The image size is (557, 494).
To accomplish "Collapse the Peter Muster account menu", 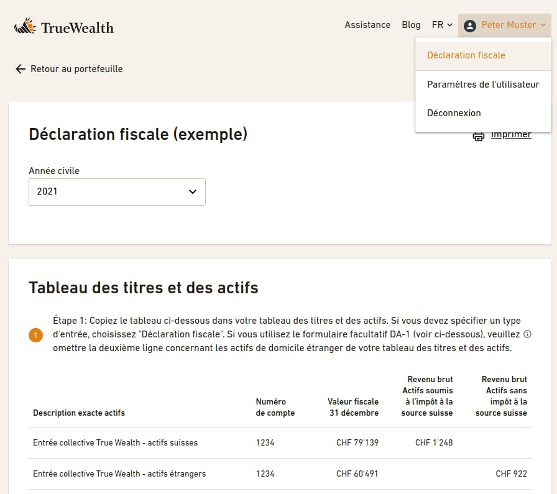I will 504,25.
